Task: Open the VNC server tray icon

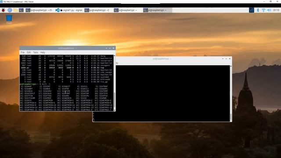Action: 252,10
